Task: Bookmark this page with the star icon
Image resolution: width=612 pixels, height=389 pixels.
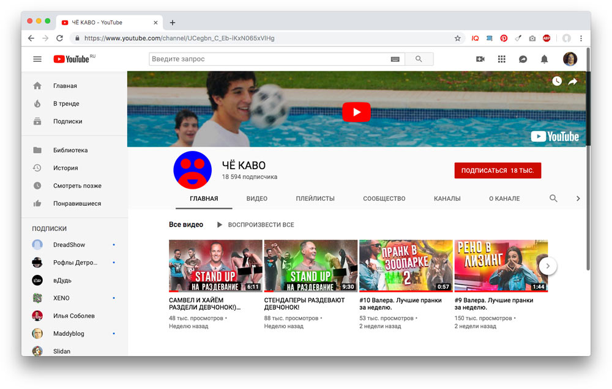Action: 457,38
